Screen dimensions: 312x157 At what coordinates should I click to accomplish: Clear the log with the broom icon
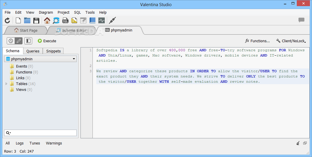(298, 143)
